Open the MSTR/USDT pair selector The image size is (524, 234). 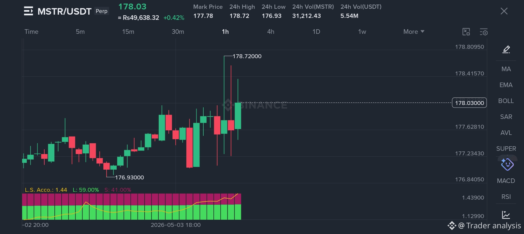[x=64, y=11]
